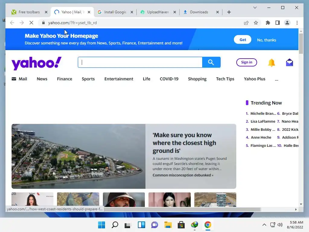Dismiss the banner with No, thanks
This screenshot has width=309, height=232.
266,40
